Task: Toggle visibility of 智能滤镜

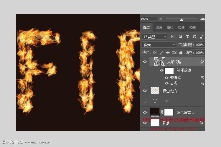Action: point(161,70)
